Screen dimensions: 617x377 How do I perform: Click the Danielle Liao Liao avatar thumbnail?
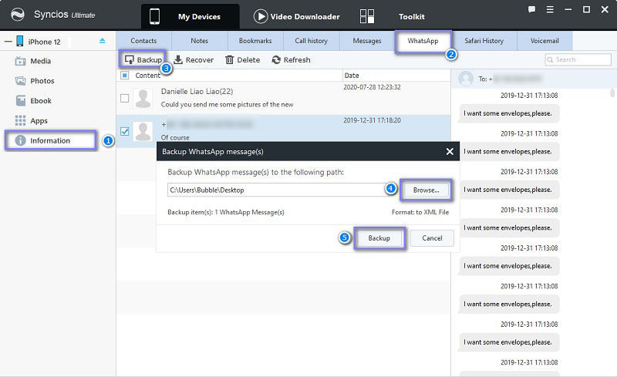[x=143, y=99]
